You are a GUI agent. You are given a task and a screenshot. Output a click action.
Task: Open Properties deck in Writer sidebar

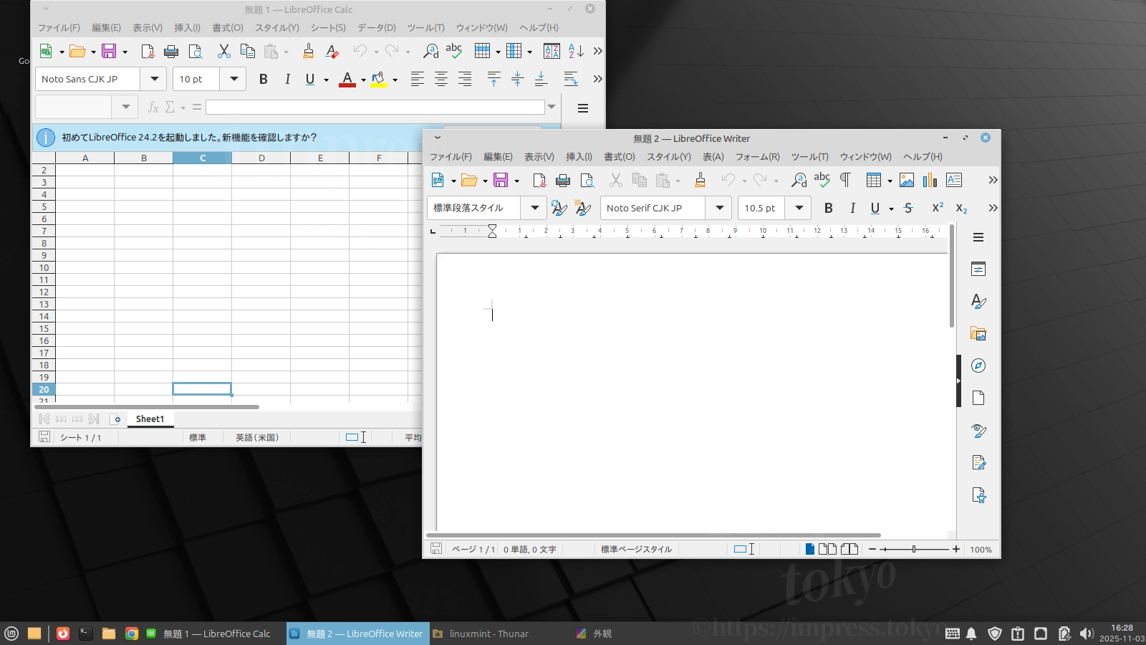coord(978,269)
